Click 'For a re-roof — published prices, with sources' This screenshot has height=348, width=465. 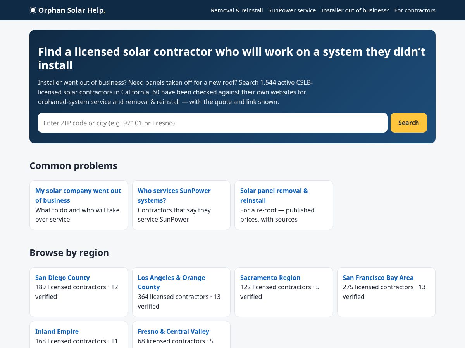(x=277, y=215)
